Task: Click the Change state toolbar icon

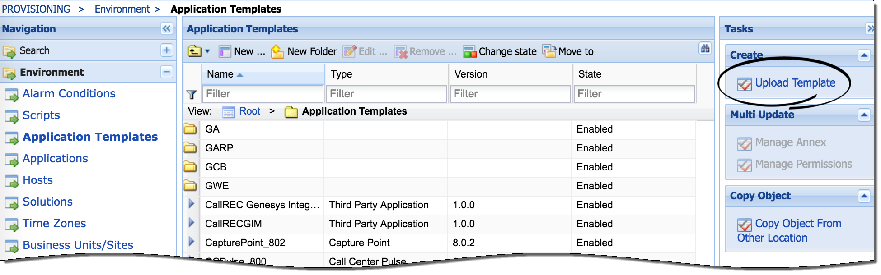Action: [x=470, y=51]
